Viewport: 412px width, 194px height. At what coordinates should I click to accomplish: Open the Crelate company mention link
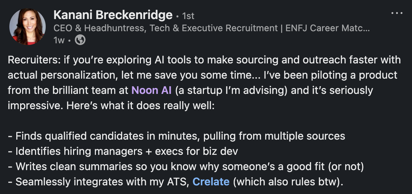coord(211,181)
